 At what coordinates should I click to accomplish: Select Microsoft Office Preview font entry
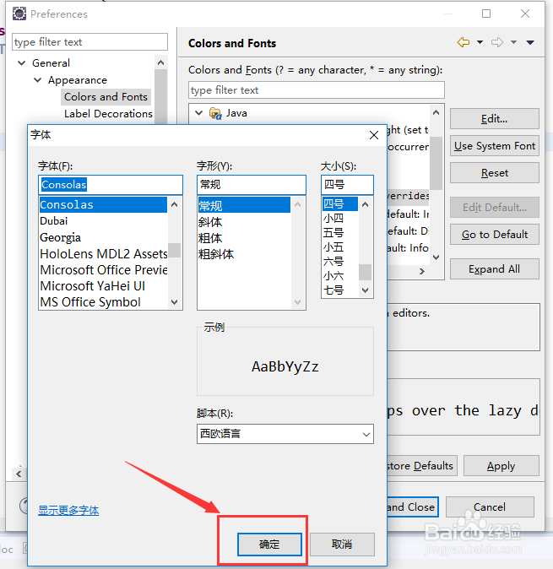click(103, 270)
